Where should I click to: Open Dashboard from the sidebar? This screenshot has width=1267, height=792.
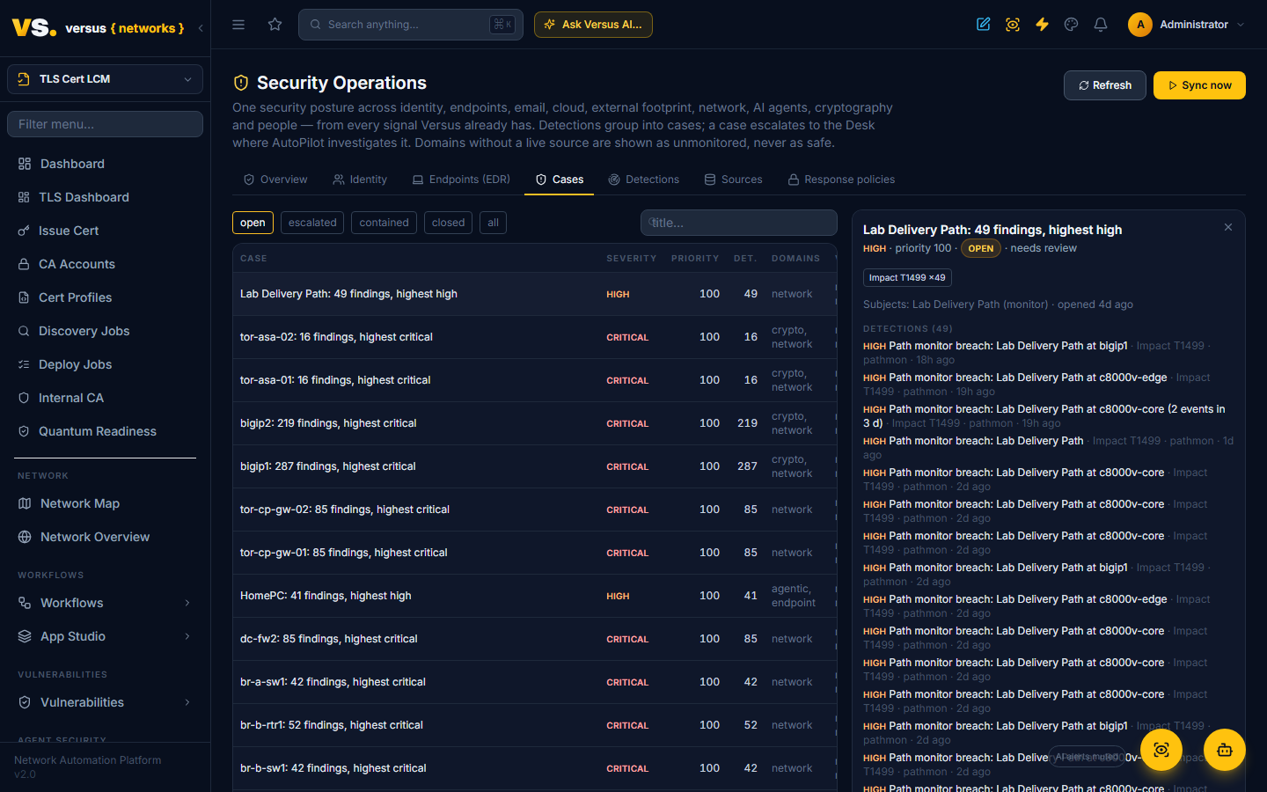click(106, 164)
